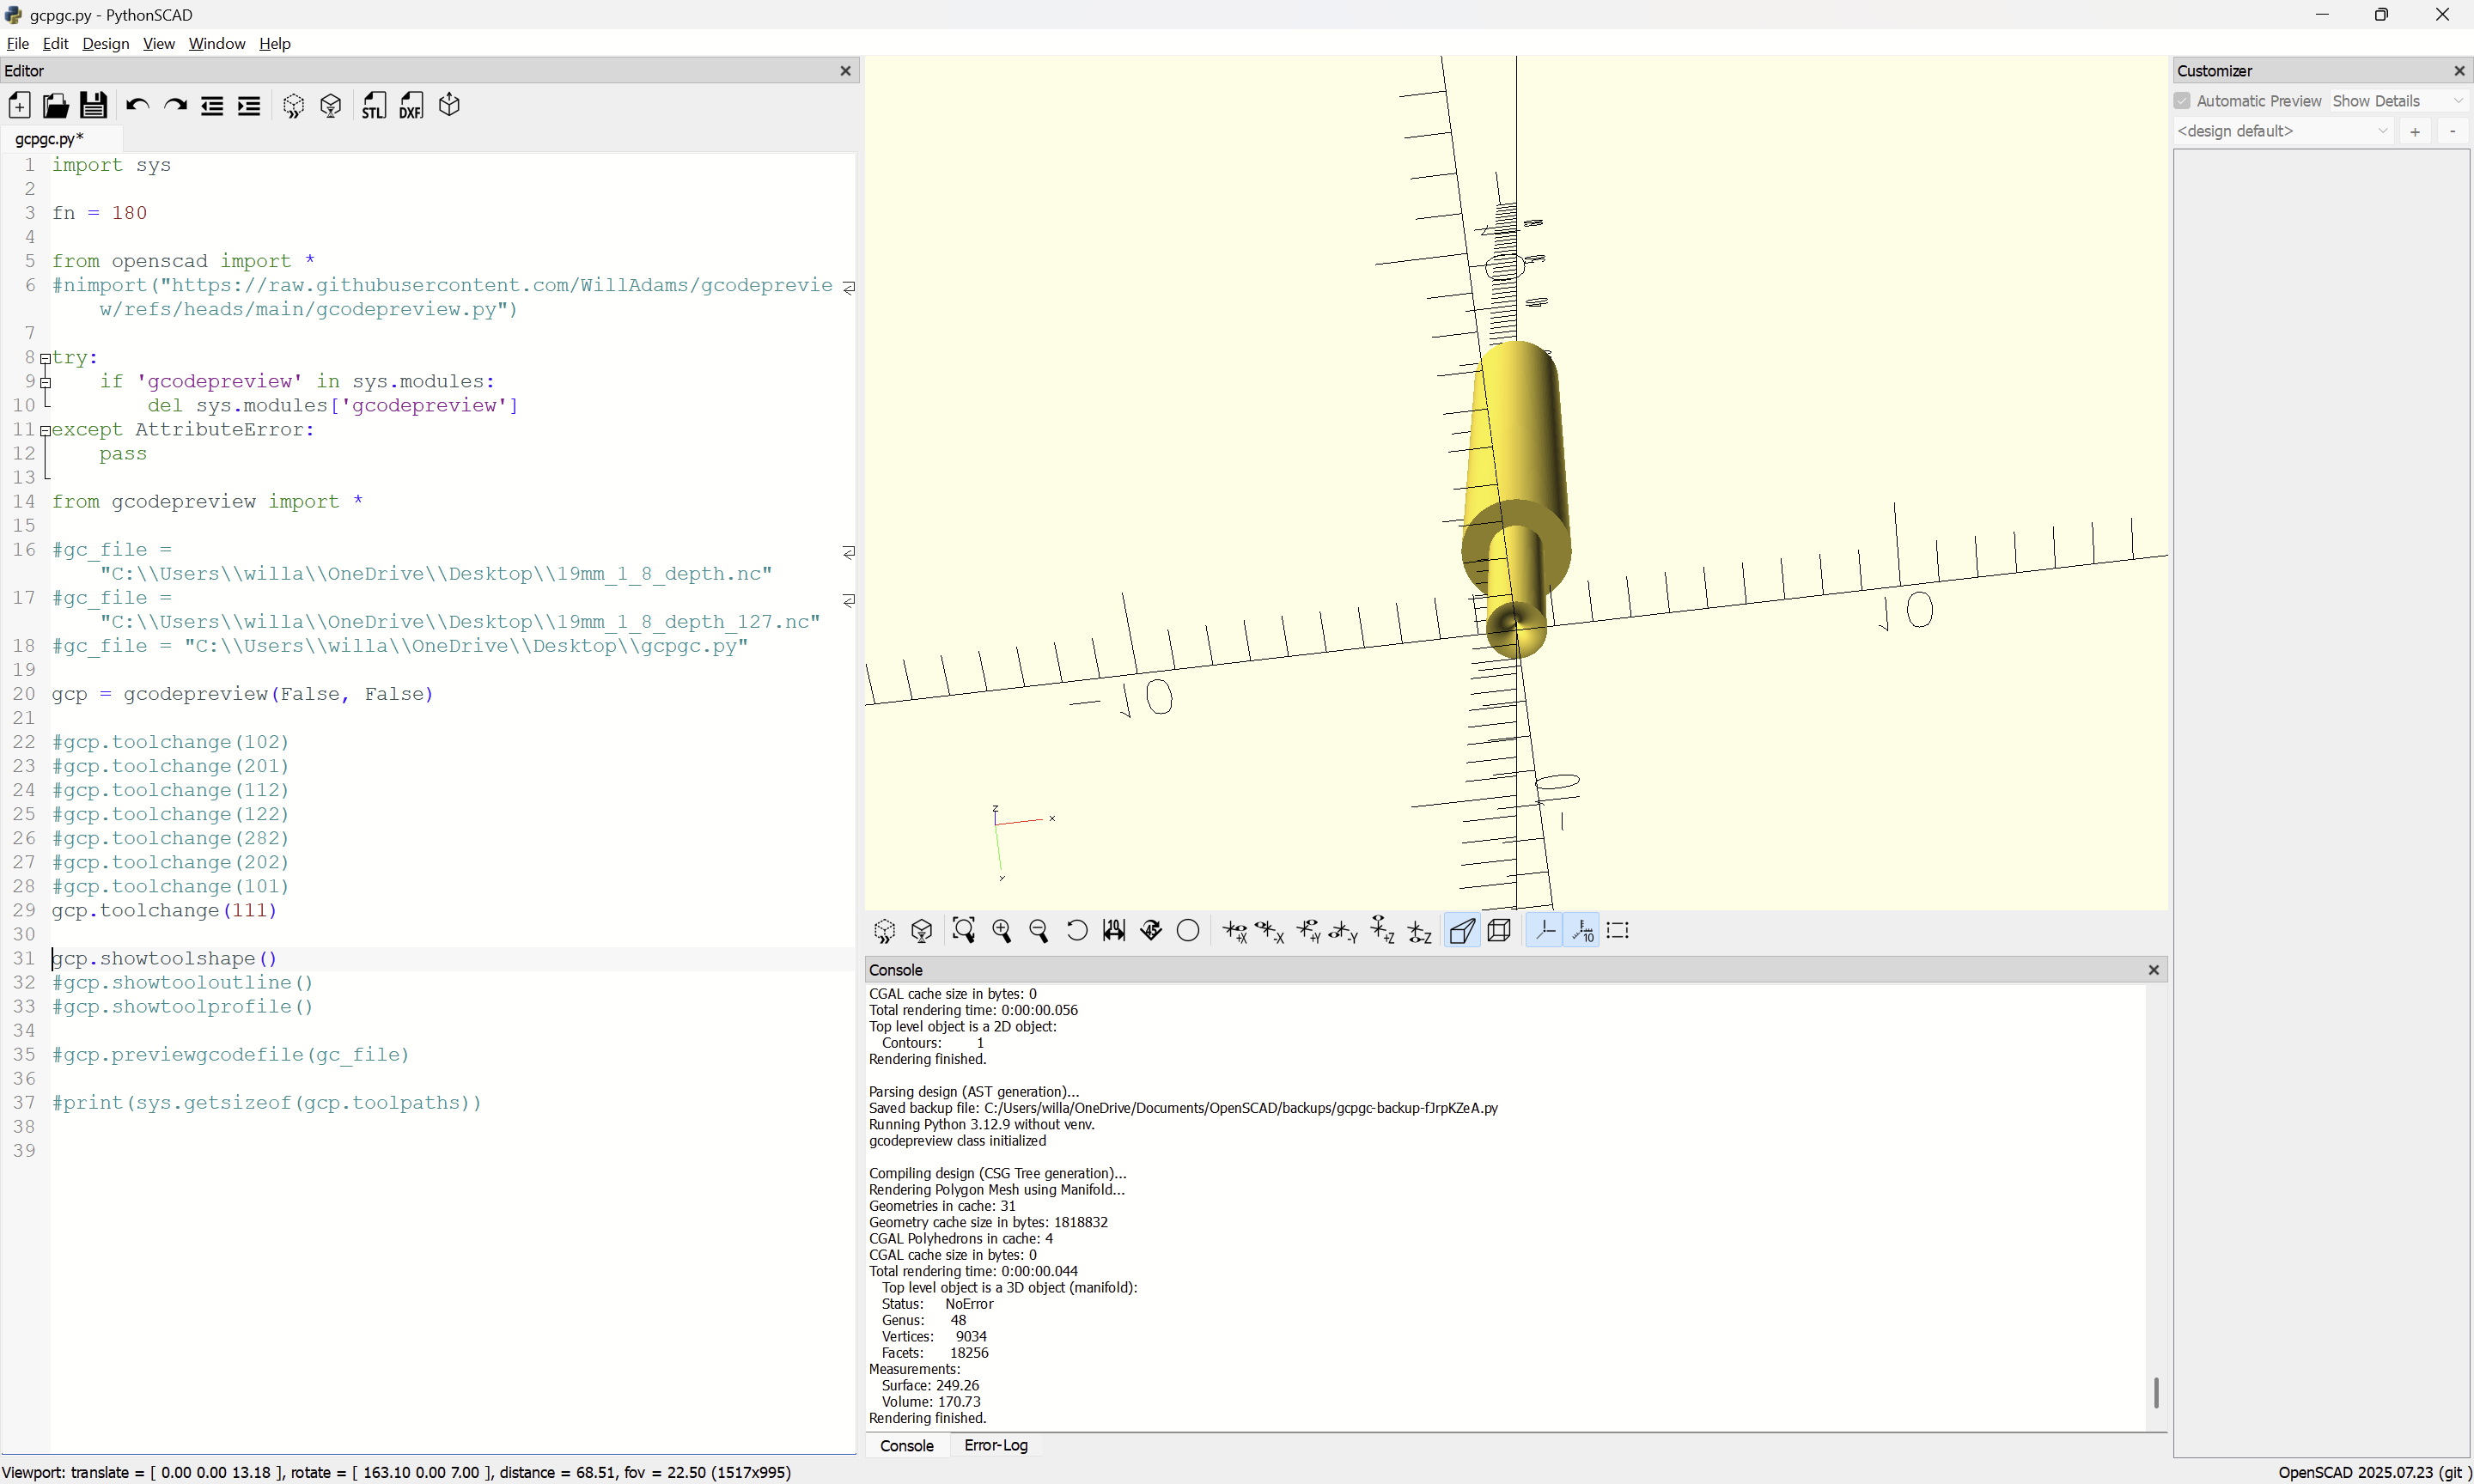Open the Design menu

[105, 43]
